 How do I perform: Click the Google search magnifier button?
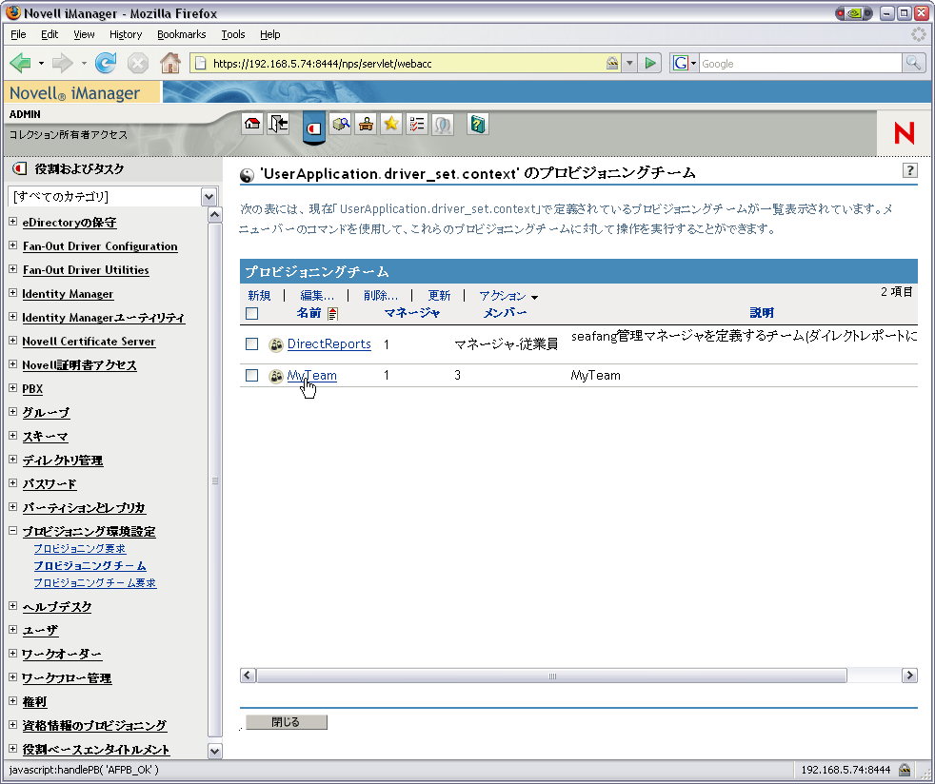tap(913, 63)
